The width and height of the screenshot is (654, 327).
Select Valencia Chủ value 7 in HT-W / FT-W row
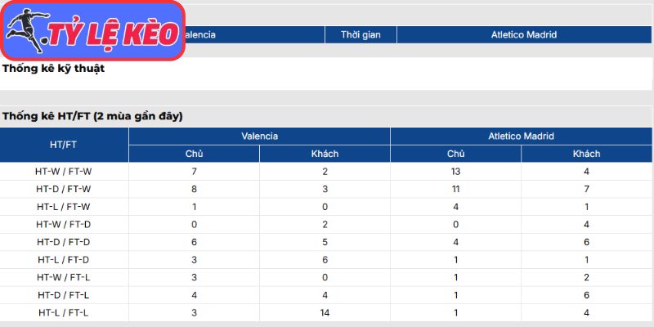[194, 172]
